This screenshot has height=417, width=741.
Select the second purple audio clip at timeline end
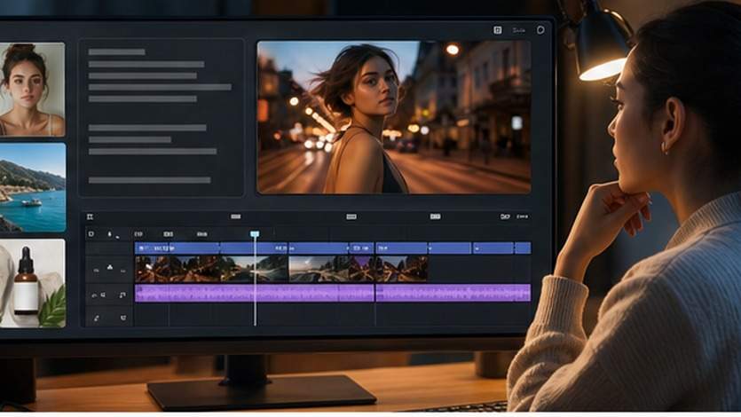click(453, 293)
